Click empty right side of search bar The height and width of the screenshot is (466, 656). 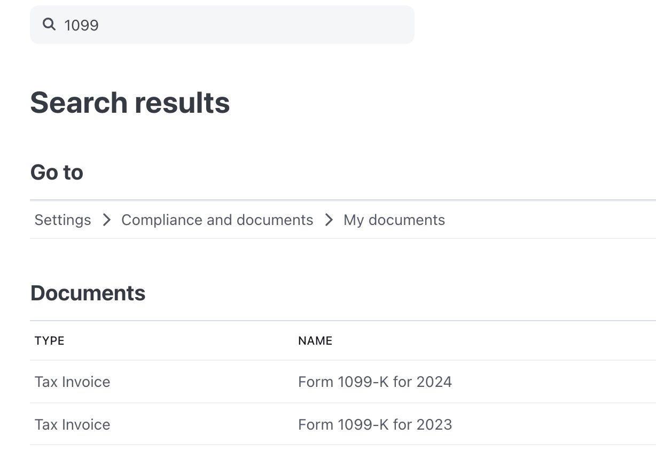coord(347,25)
